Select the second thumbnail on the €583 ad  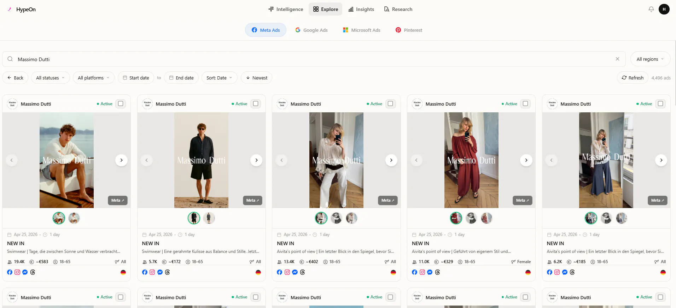coord(74,218)
